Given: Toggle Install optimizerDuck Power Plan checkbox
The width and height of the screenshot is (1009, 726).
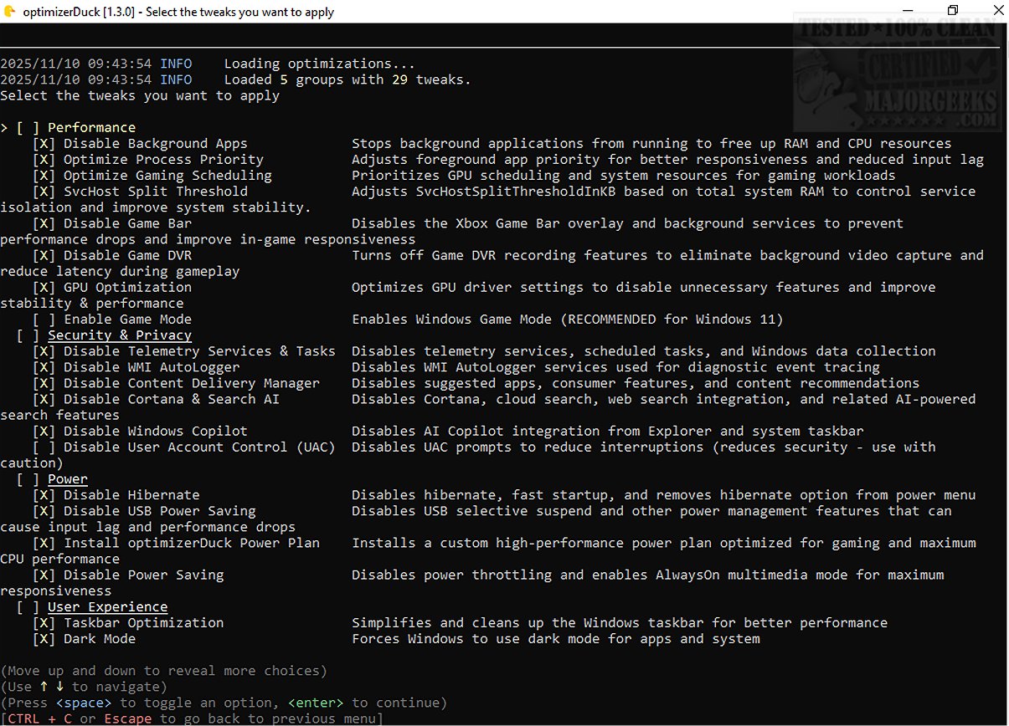Looking at the screenshot, I should click(44, 543).
